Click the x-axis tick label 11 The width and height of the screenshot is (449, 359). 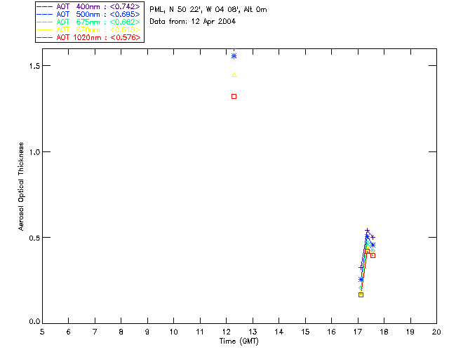(x=200, y=332)
